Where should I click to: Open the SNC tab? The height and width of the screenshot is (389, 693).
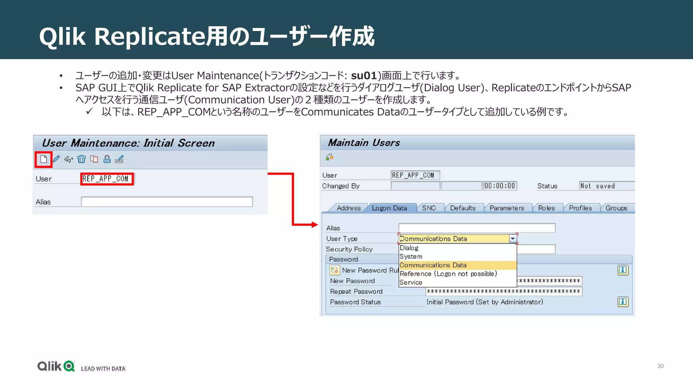[x=429, y=208]
